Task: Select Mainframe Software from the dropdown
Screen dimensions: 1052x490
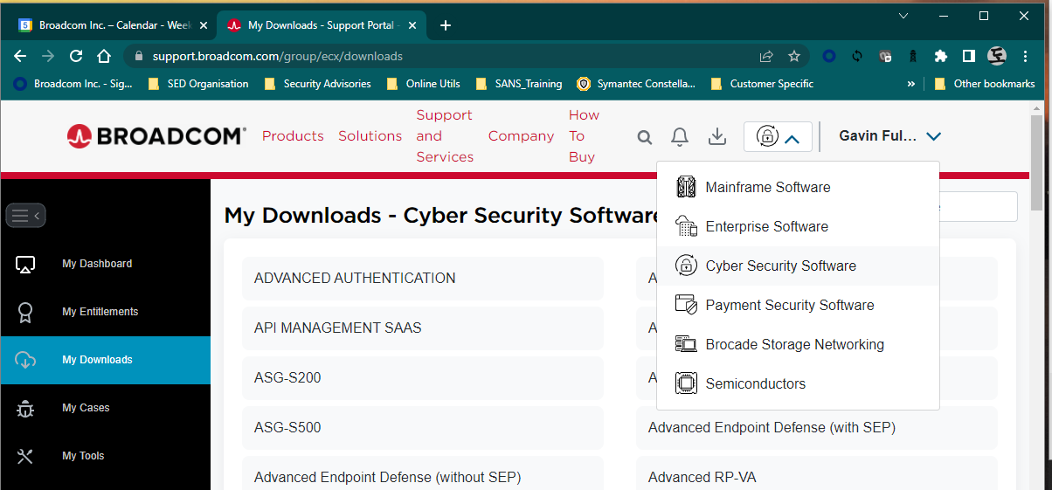Action: [x=798, y=187]
